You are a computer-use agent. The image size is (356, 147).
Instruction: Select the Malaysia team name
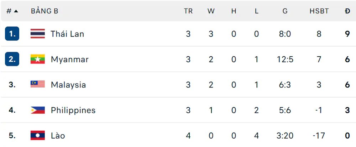68,85
